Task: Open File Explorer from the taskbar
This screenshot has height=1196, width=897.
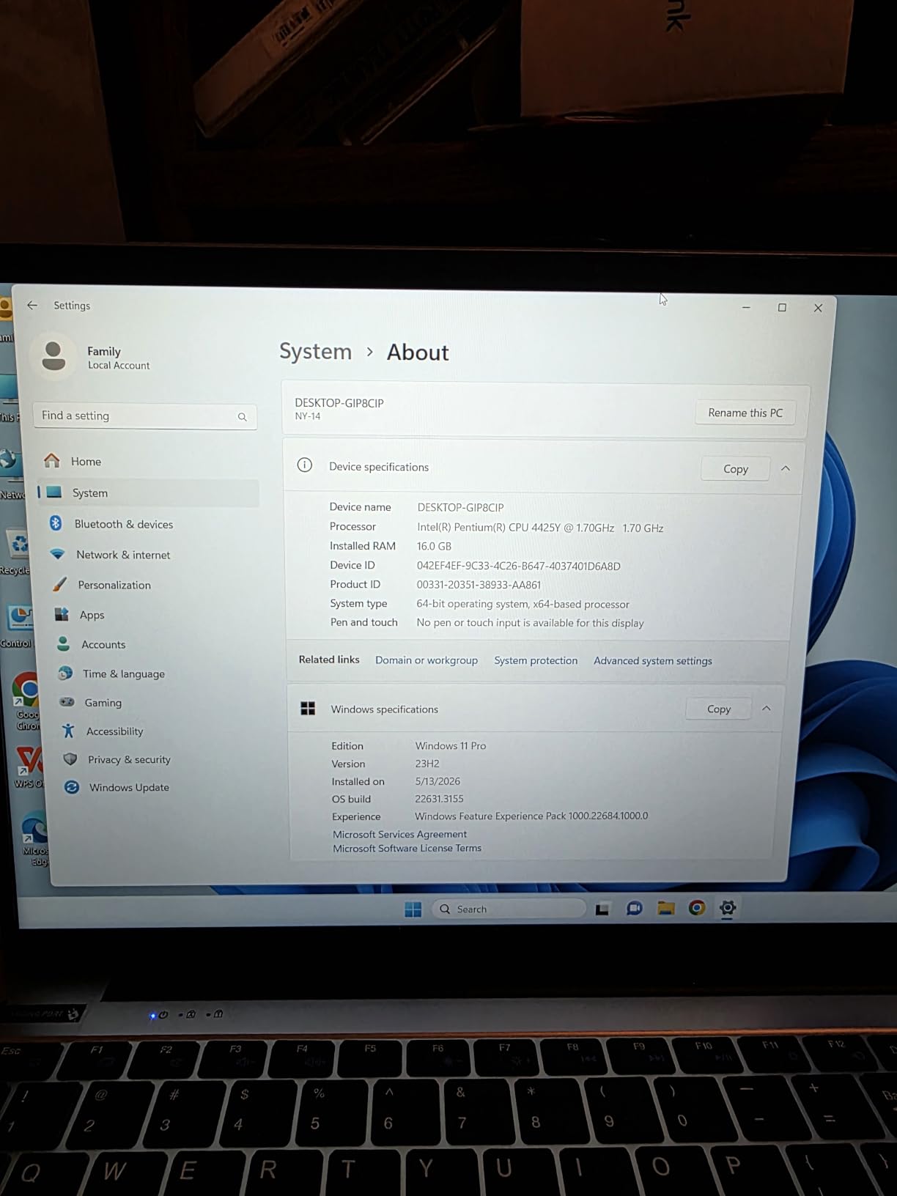Action: coord(665,909)
